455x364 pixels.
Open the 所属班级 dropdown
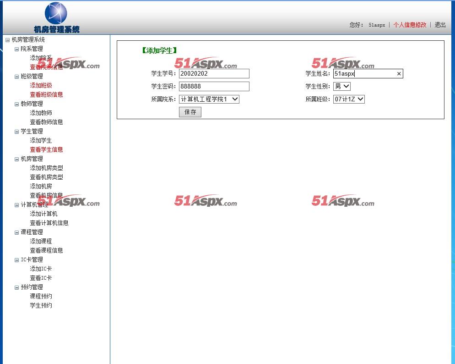pos(348,99)
